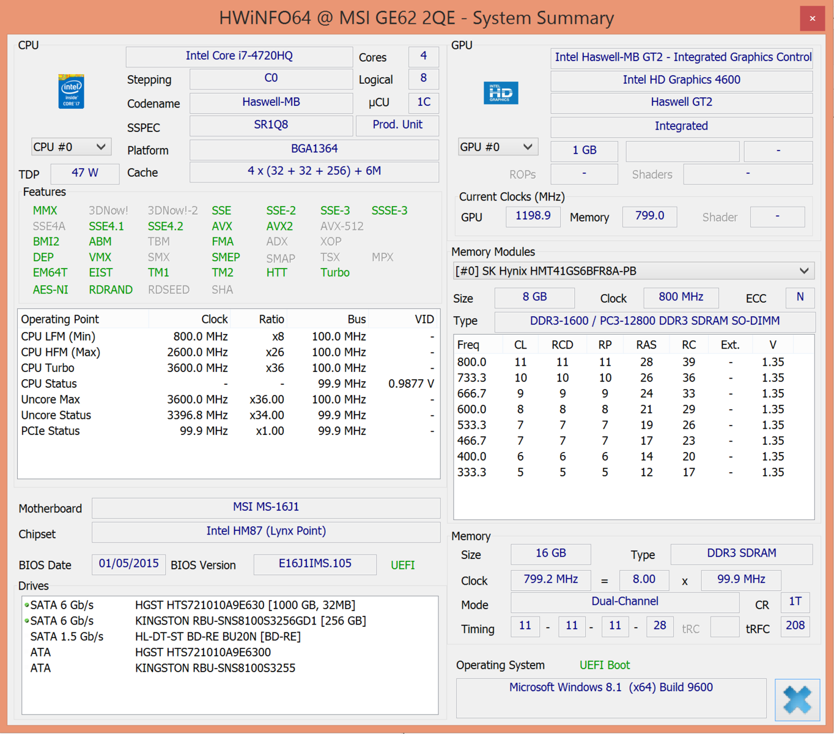Click the Prod. Unit field
Viewport: 834px width, 734px height.
pyautogui.click(x=397, y=125)
